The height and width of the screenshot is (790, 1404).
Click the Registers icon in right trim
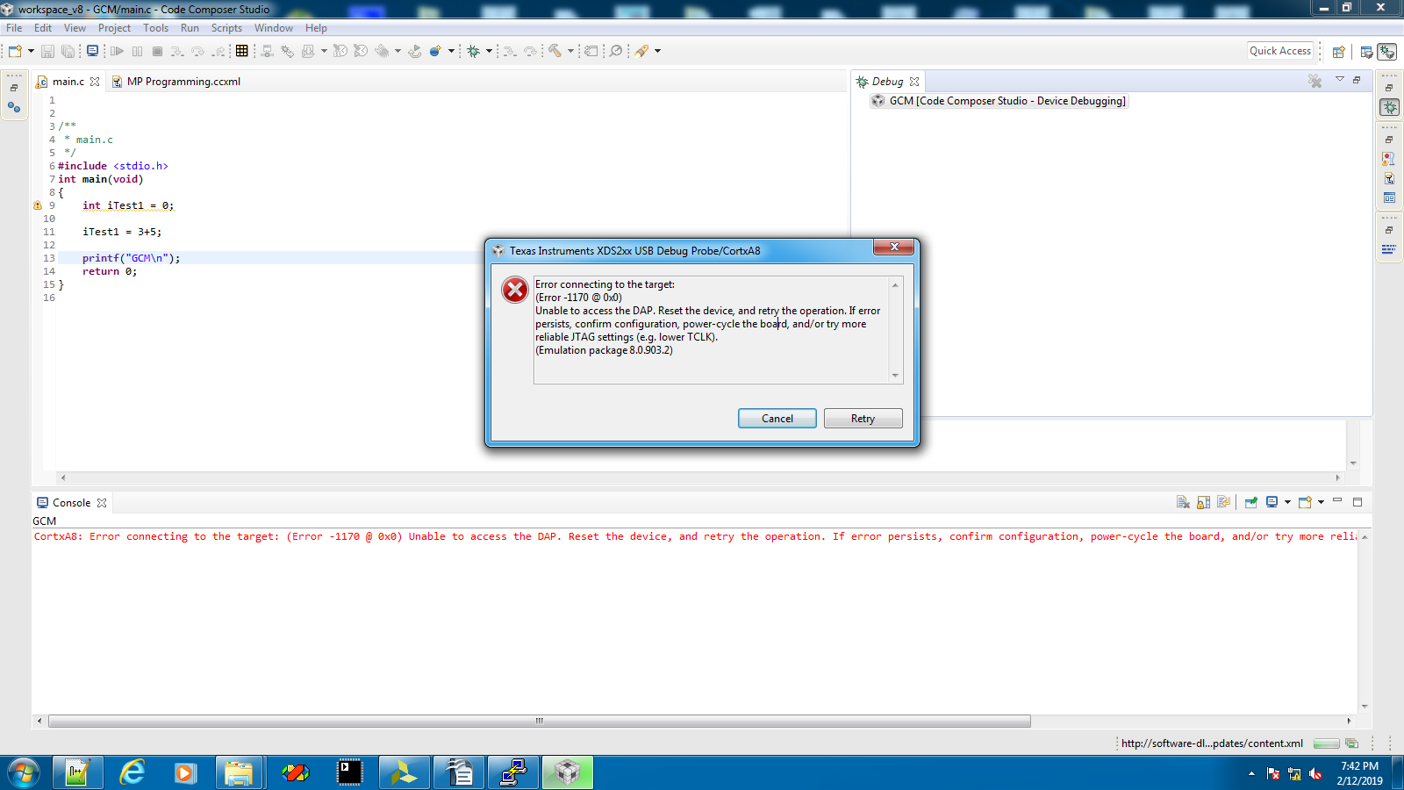click(1388, 197)
